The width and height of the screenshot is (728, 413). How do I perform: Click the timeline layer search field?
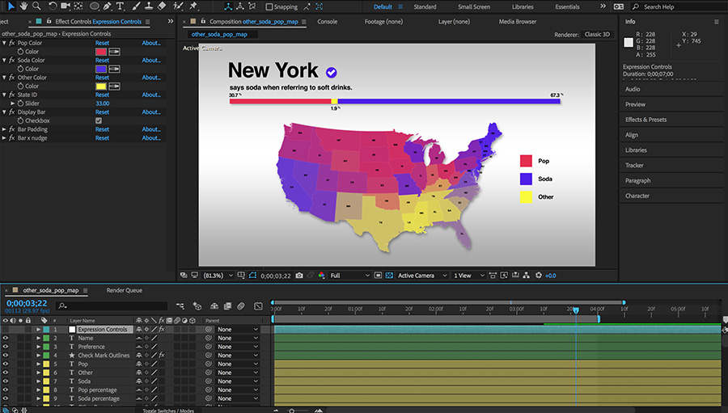[112, 306]
